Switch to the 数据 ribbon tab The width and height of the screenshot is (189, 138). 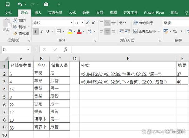(86, 13)
